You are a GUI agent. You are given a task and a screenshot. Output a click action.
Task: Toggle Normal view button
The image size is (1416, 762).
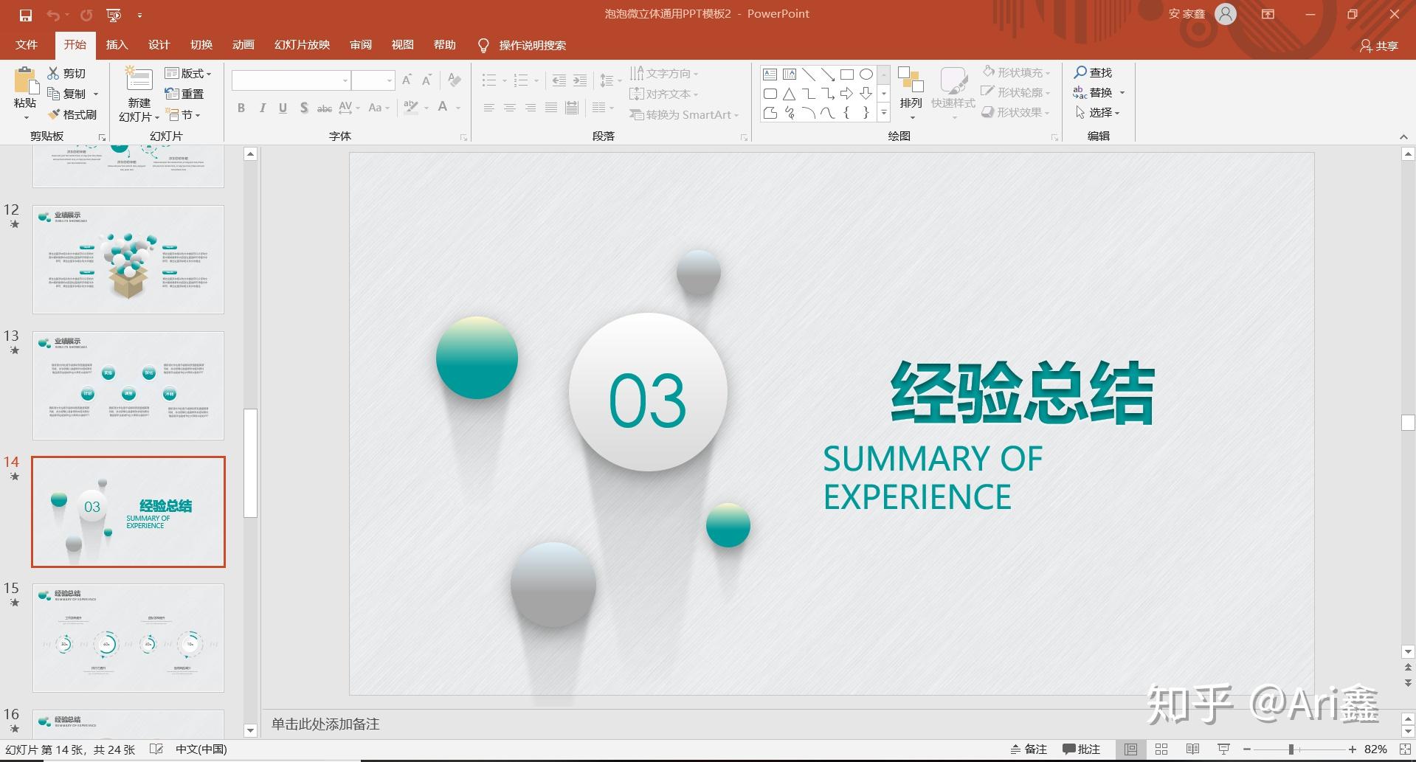(1130, 749)
